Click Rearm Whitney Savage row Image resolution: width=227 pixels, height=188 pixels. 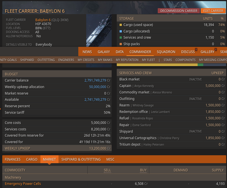point(171,105)
